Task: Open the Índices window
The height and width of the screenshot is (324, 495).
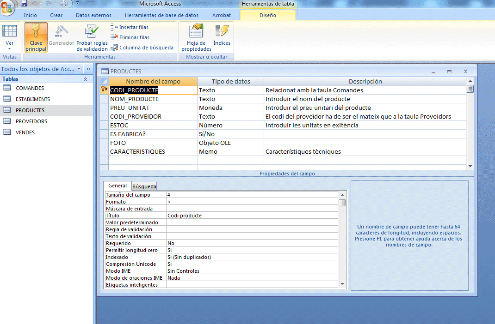Action: [222, 35]
